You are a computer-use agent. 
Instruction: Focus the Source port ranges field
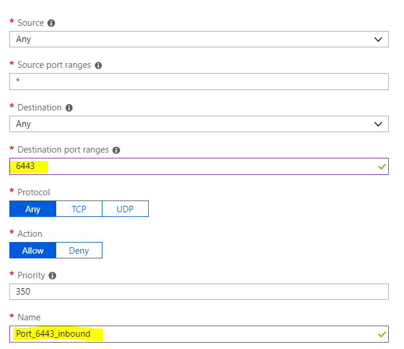click(x=199, y=81)
